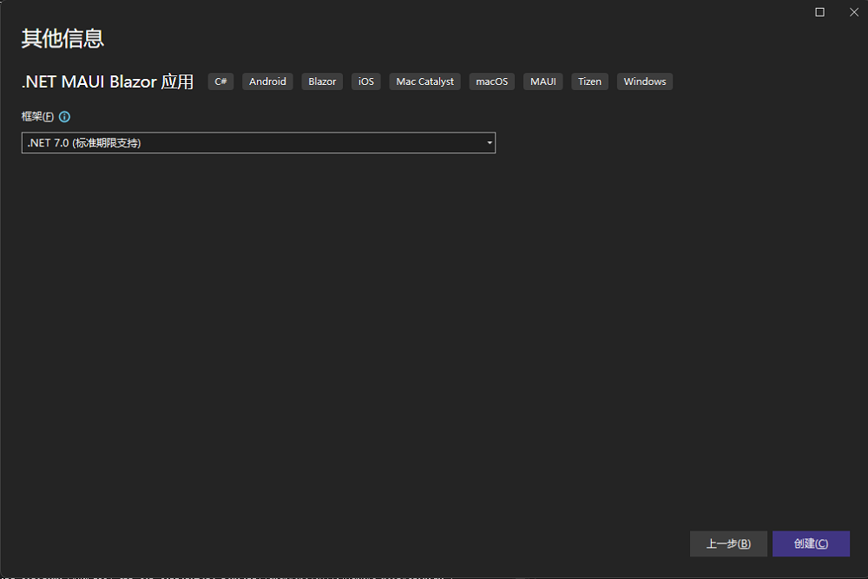
Task: Click the 其他信息 heading
Action: pyautogui.click(x=62, y=39)
